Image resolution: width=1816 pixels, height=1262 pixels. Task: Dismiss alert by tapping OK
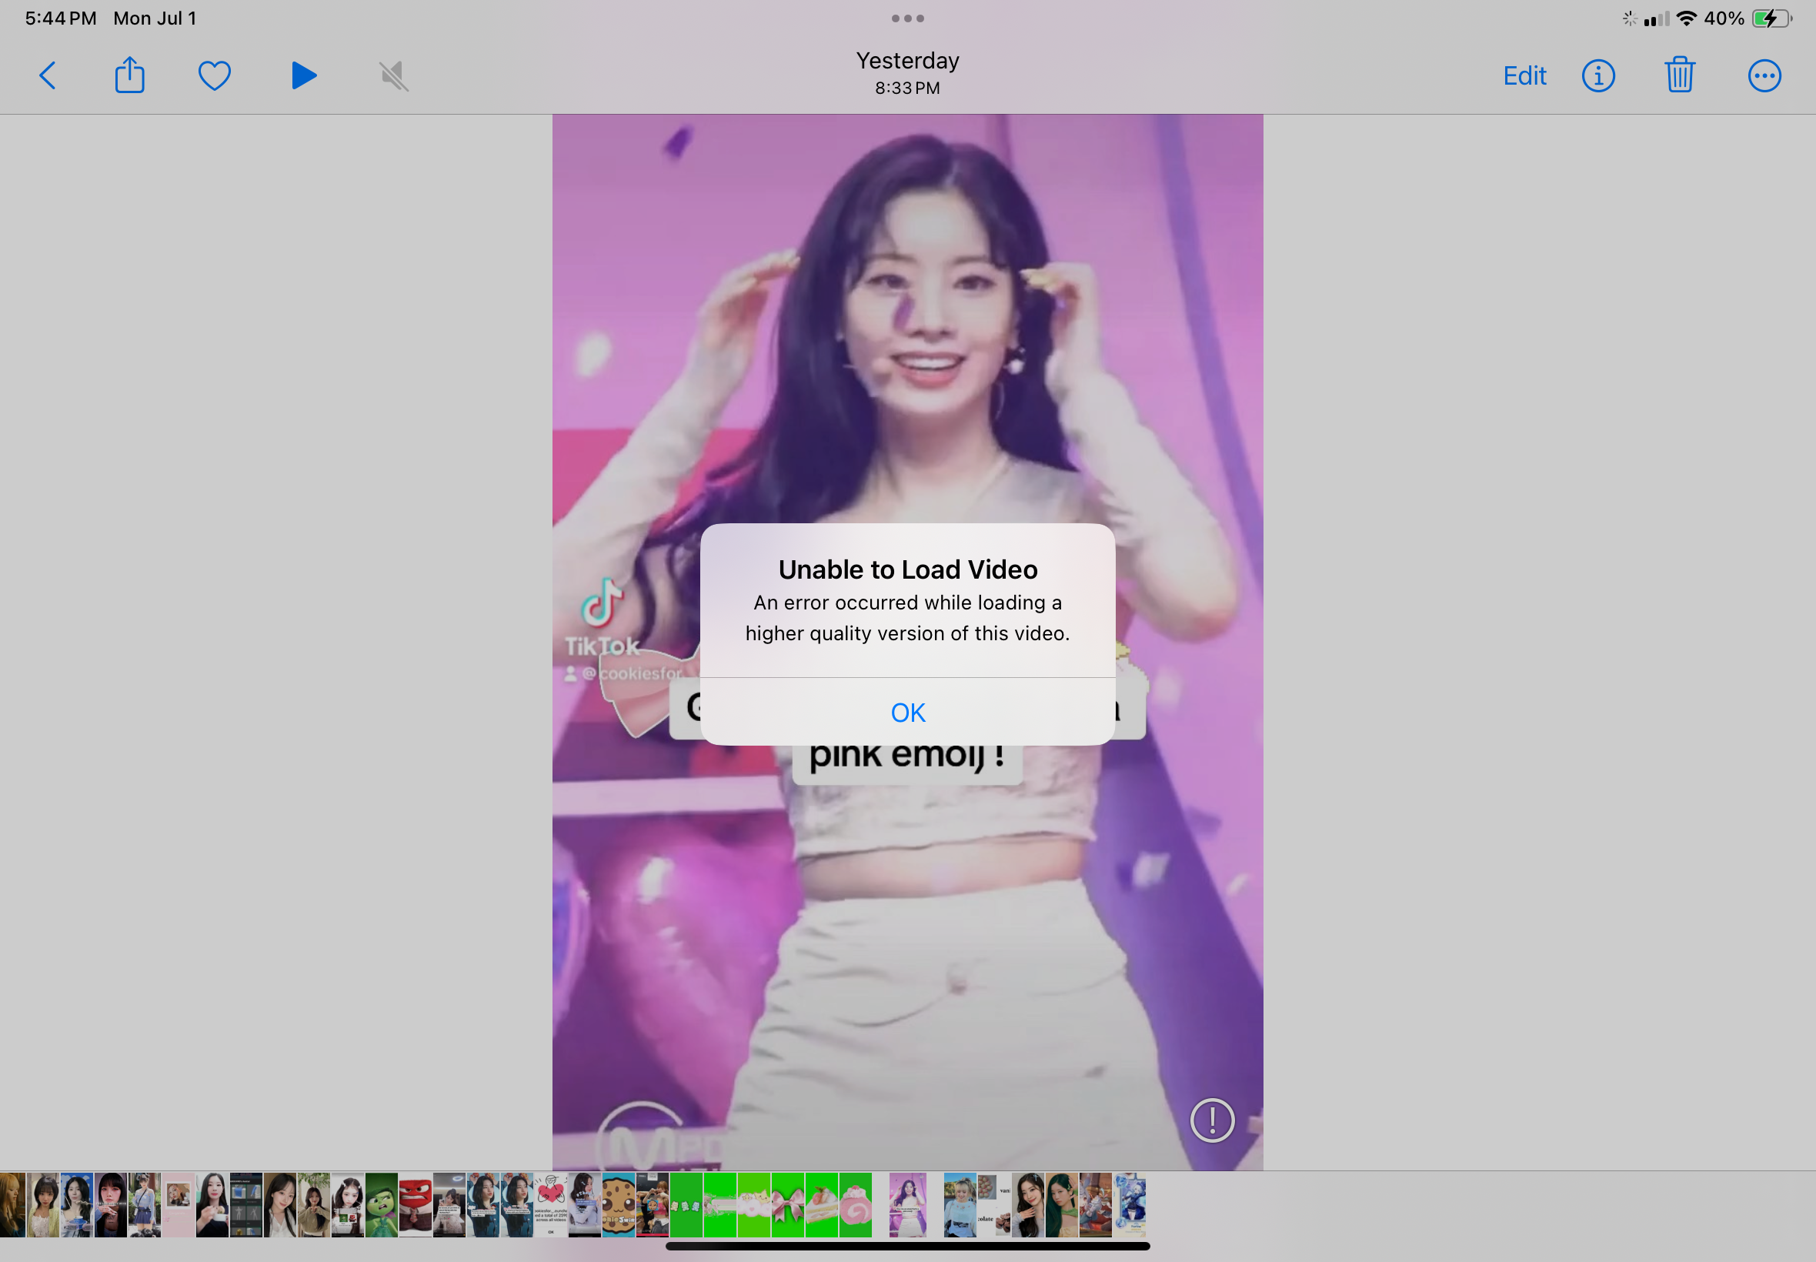click(907, 712)
